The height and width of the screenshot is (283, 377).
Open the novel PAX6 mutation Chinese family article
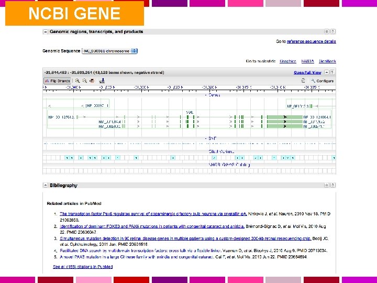[137, 257]
